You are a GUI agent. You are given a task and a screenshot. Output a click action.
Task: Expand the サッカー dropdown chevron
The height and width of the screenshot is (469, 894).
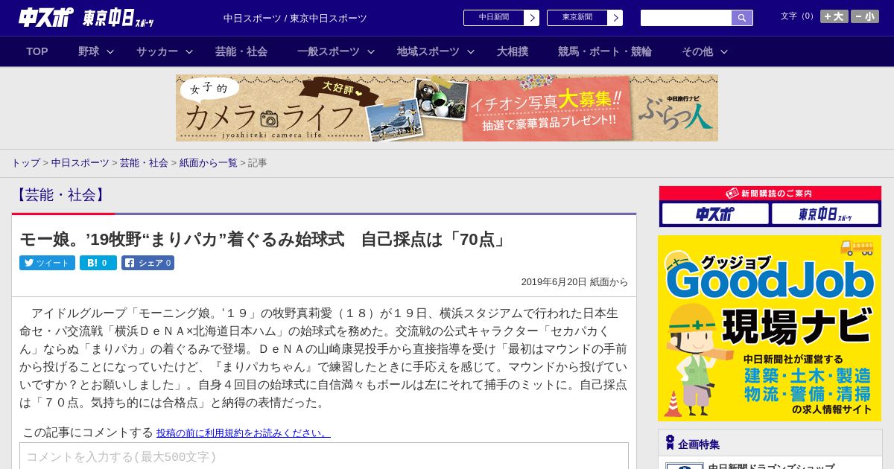click(x=189, y=51)
